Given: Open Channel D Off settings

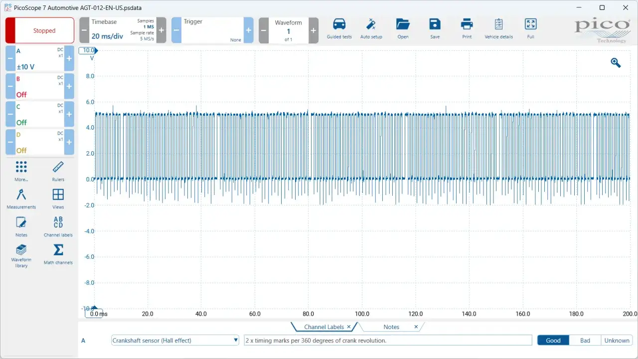Looking at the screenshot, I should [40, 142].
